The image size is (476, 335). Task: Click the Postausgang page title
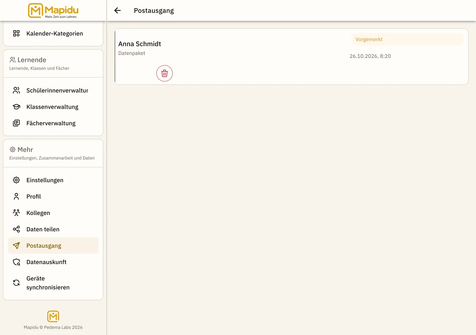pos(154,10)
